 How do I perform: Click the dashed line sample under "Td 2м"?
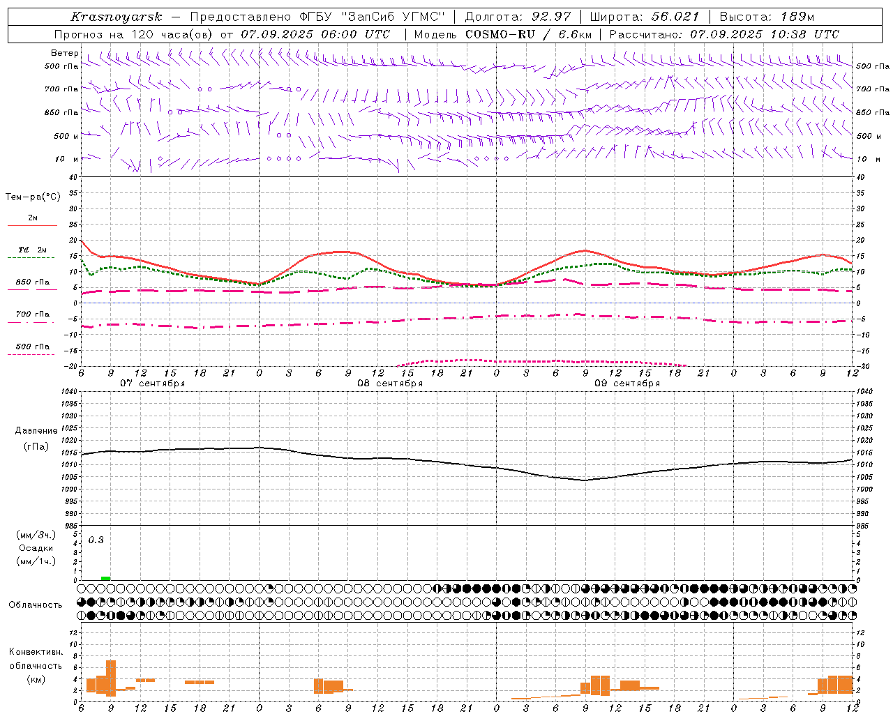(x=31, y=258)
